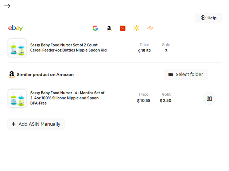Open the Amazon Sassy Baby Food Nurser title

point(67,98)
